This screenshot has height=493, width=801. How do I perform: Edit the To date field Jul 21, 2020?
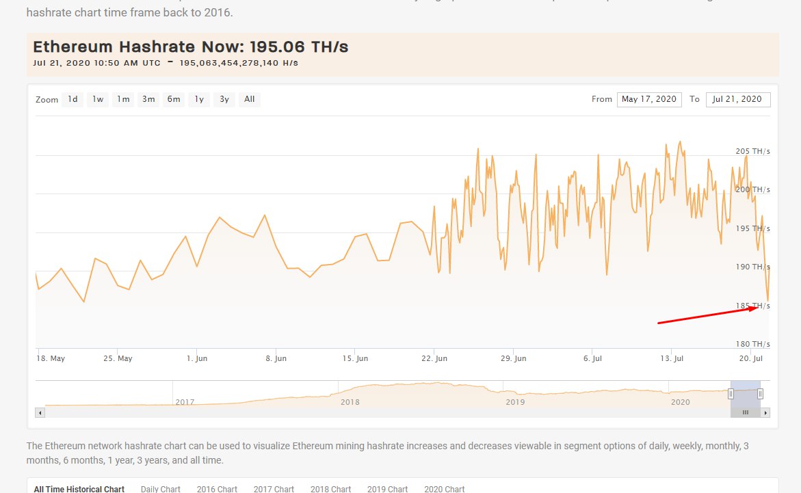pos(737,99)
